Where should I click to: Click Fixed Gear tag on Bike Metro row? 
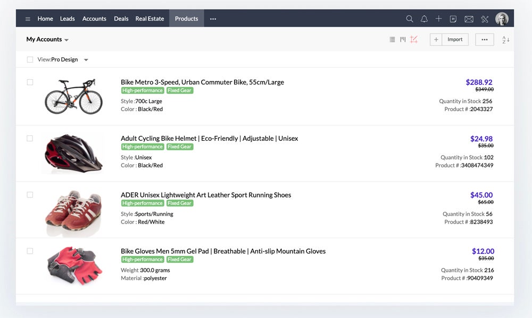tap(179, 90)
